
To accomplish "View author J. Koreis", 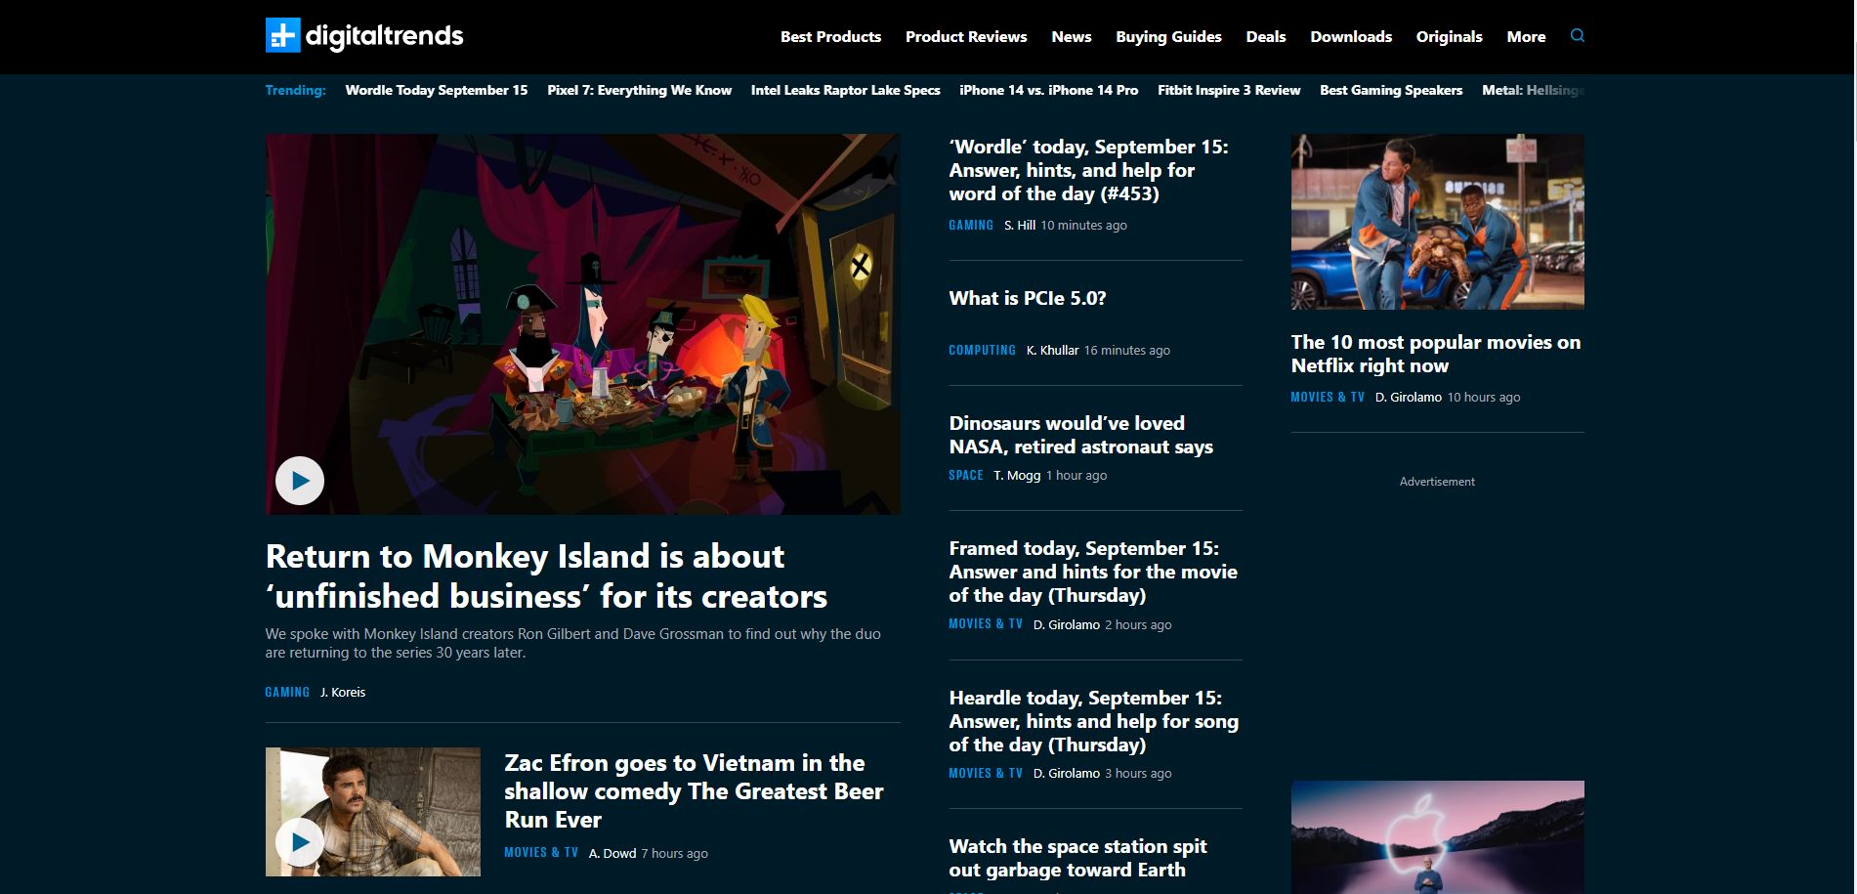I will (x=343, y=692).
